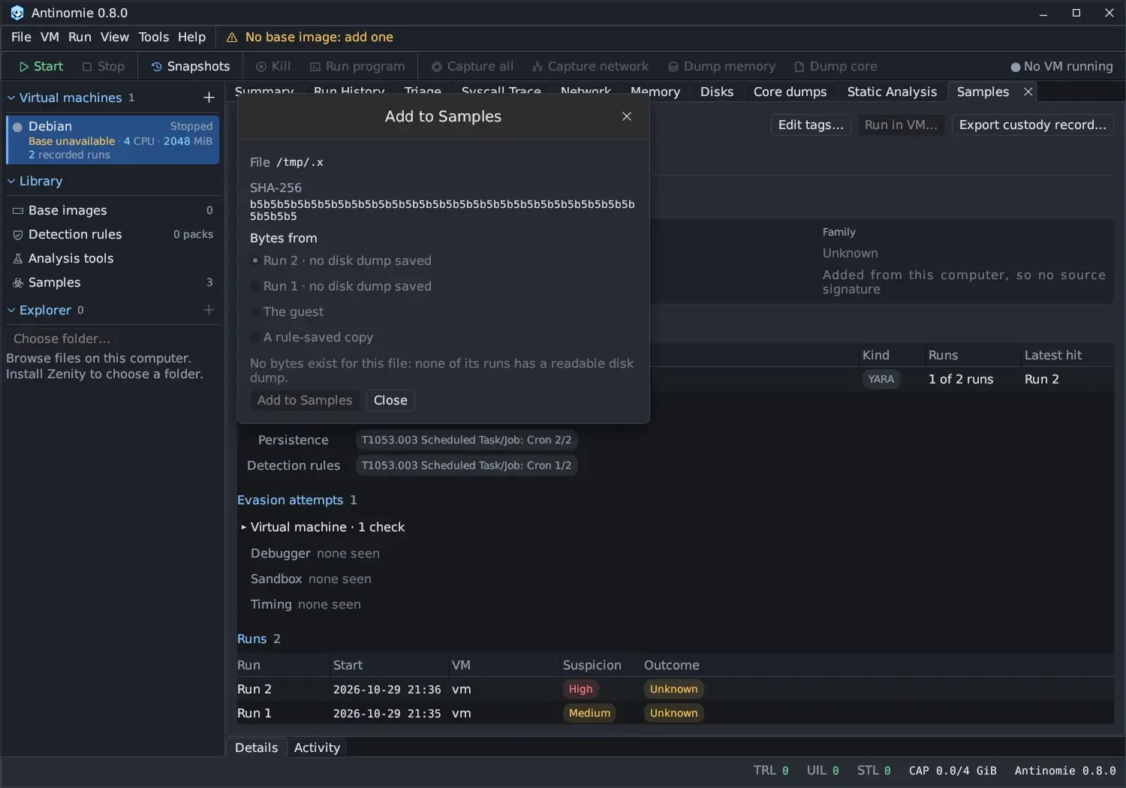Click the Add to Samples button
Screen dimensions: 1126x788
pyautogui.click(x=305, y=401)
